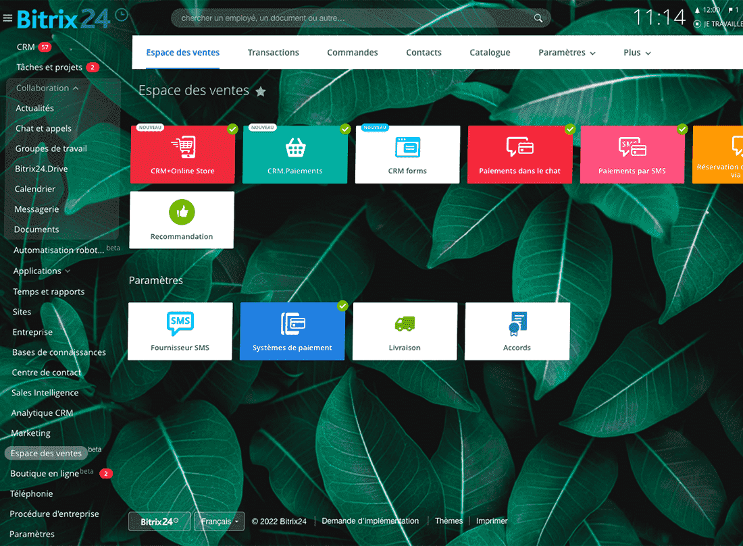Open the CRM forms tile
Viewport: 743px width, 546px height.
pyautogui.click(x=407, y=154)
